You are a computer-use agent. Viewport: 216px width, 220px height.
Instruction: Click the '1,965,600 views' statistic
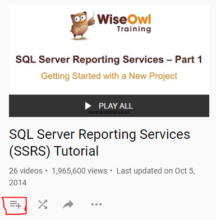(80, 171)
